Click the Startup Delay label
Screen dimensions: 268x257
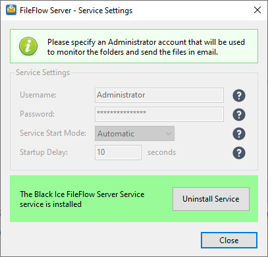coord(43,152)
